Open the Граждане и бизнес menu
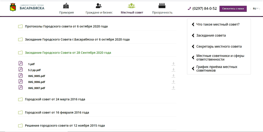The height and width of the screenshot is (132, 263). (99, 12)
